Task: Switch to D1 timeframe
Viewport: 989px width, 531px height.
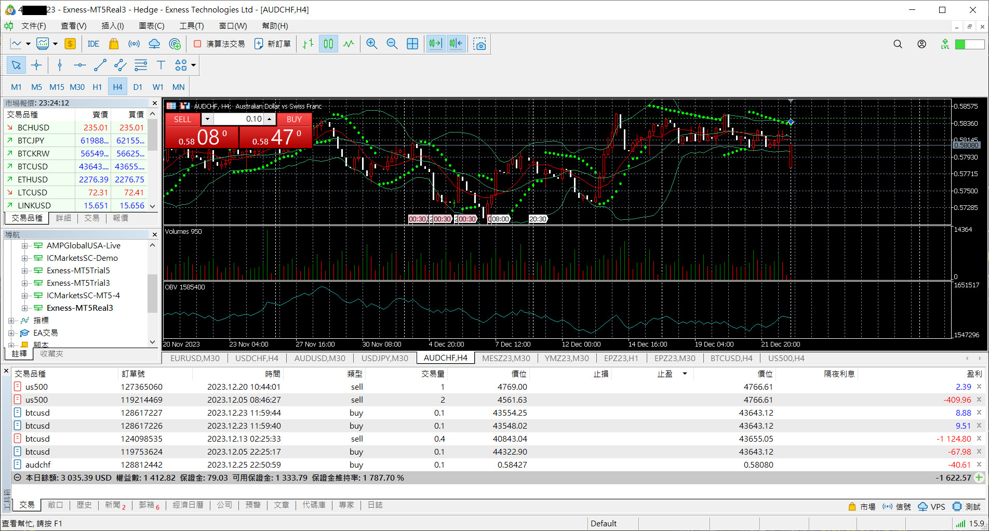Action: 138,87
